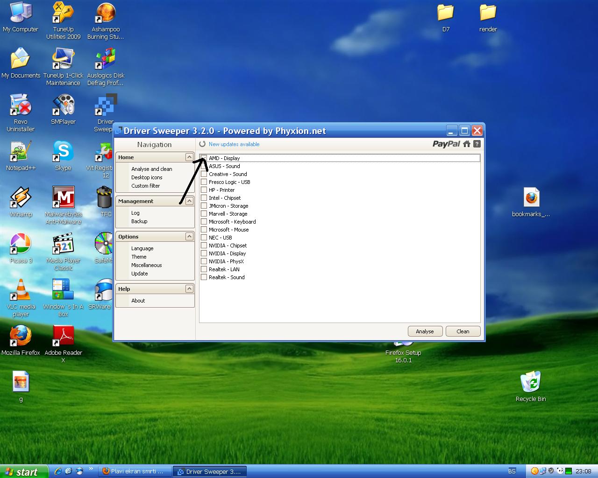Enable the Fresco Logic - USB checkbox

(x=204, y=182)
